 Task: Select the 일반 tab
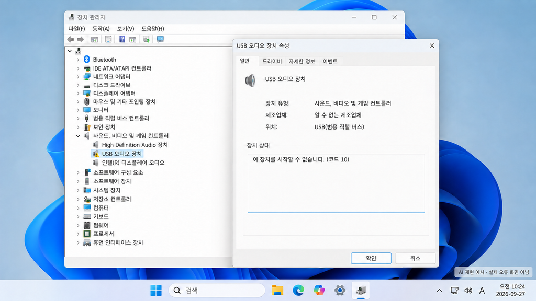coord(245,61)
